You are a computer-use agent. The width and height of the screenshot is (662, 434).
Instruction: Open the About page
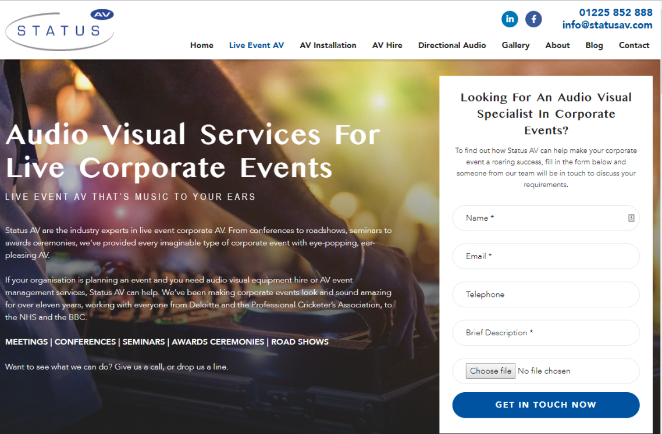point(557,45)
